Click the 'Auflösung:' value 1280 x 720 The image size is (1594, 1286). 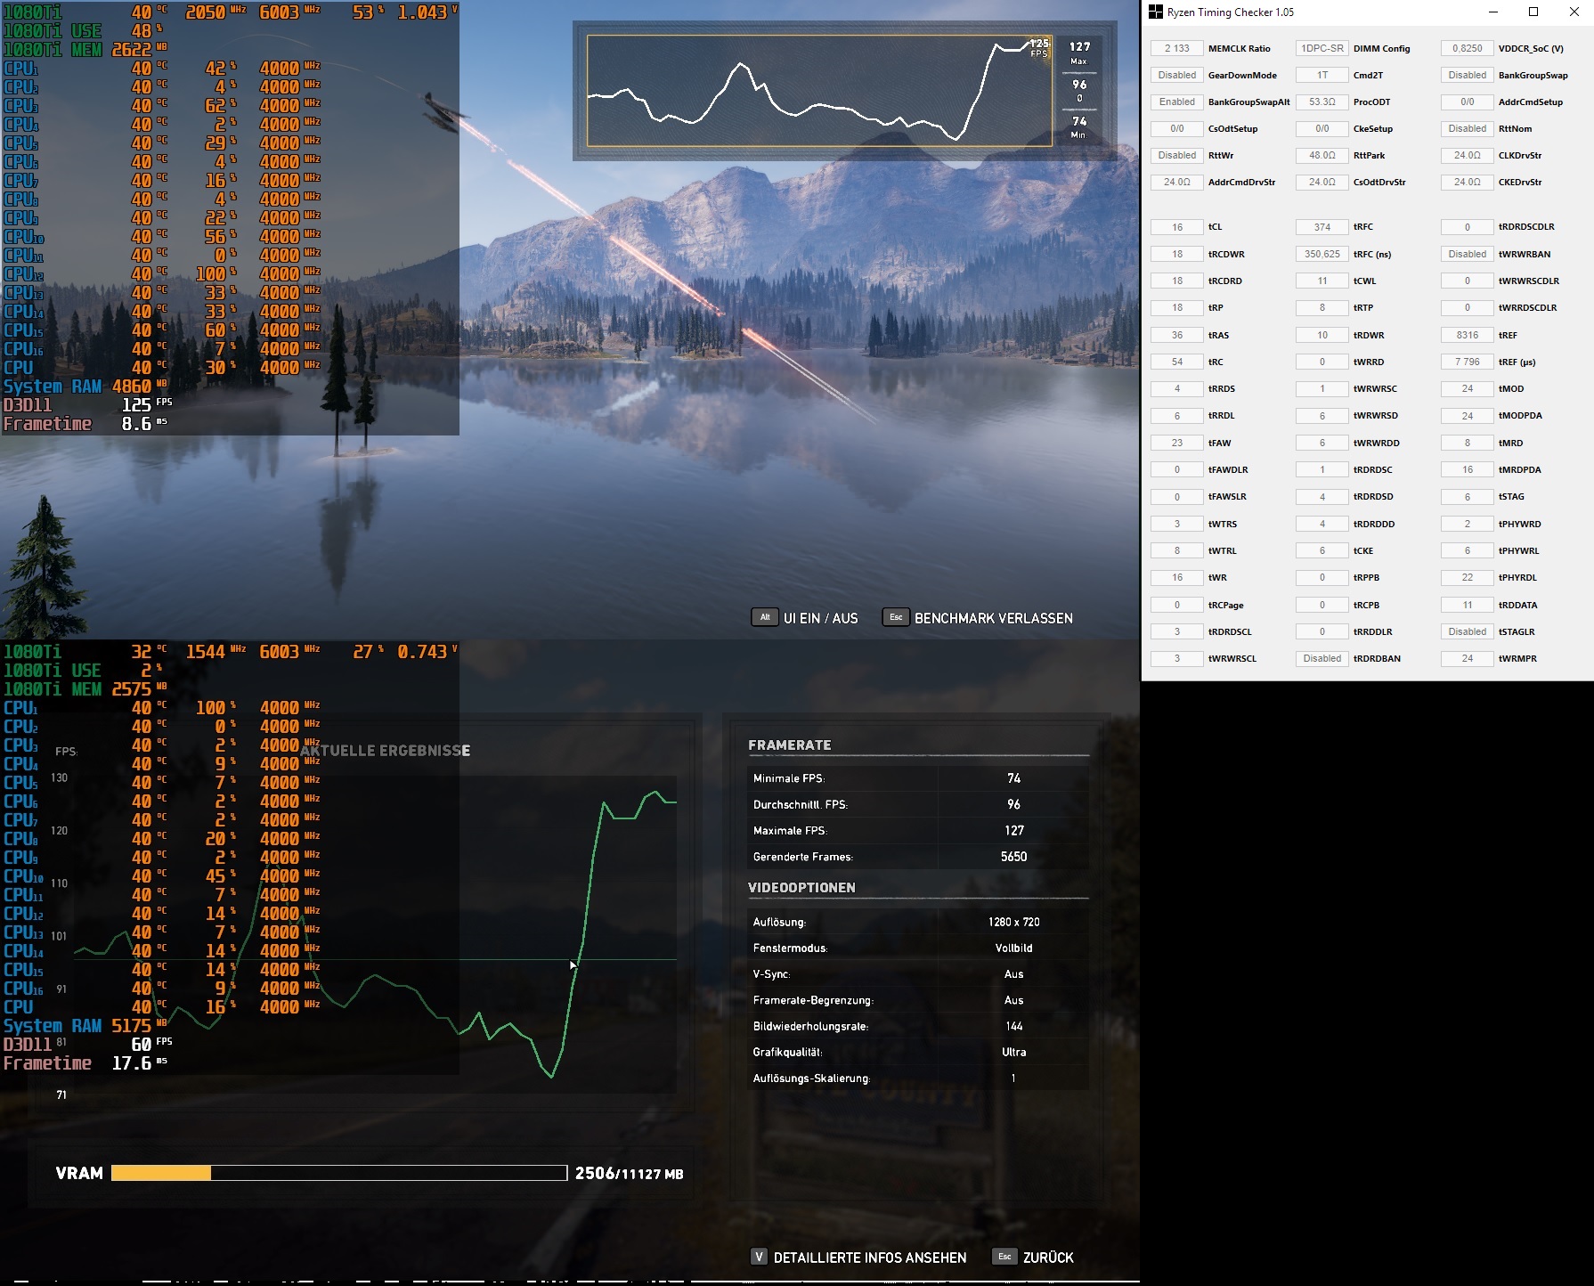(1013, 922)
